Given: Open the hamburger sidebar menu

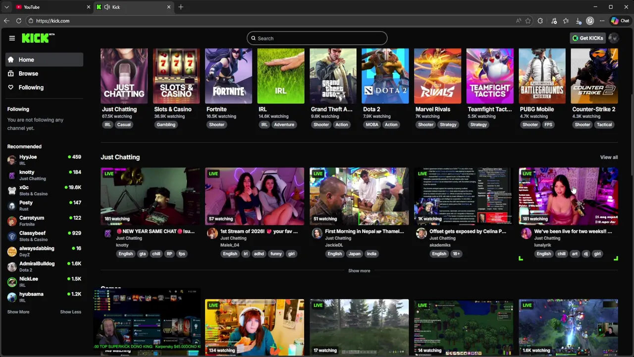Looking at the screenshot, I should [12, 38].
